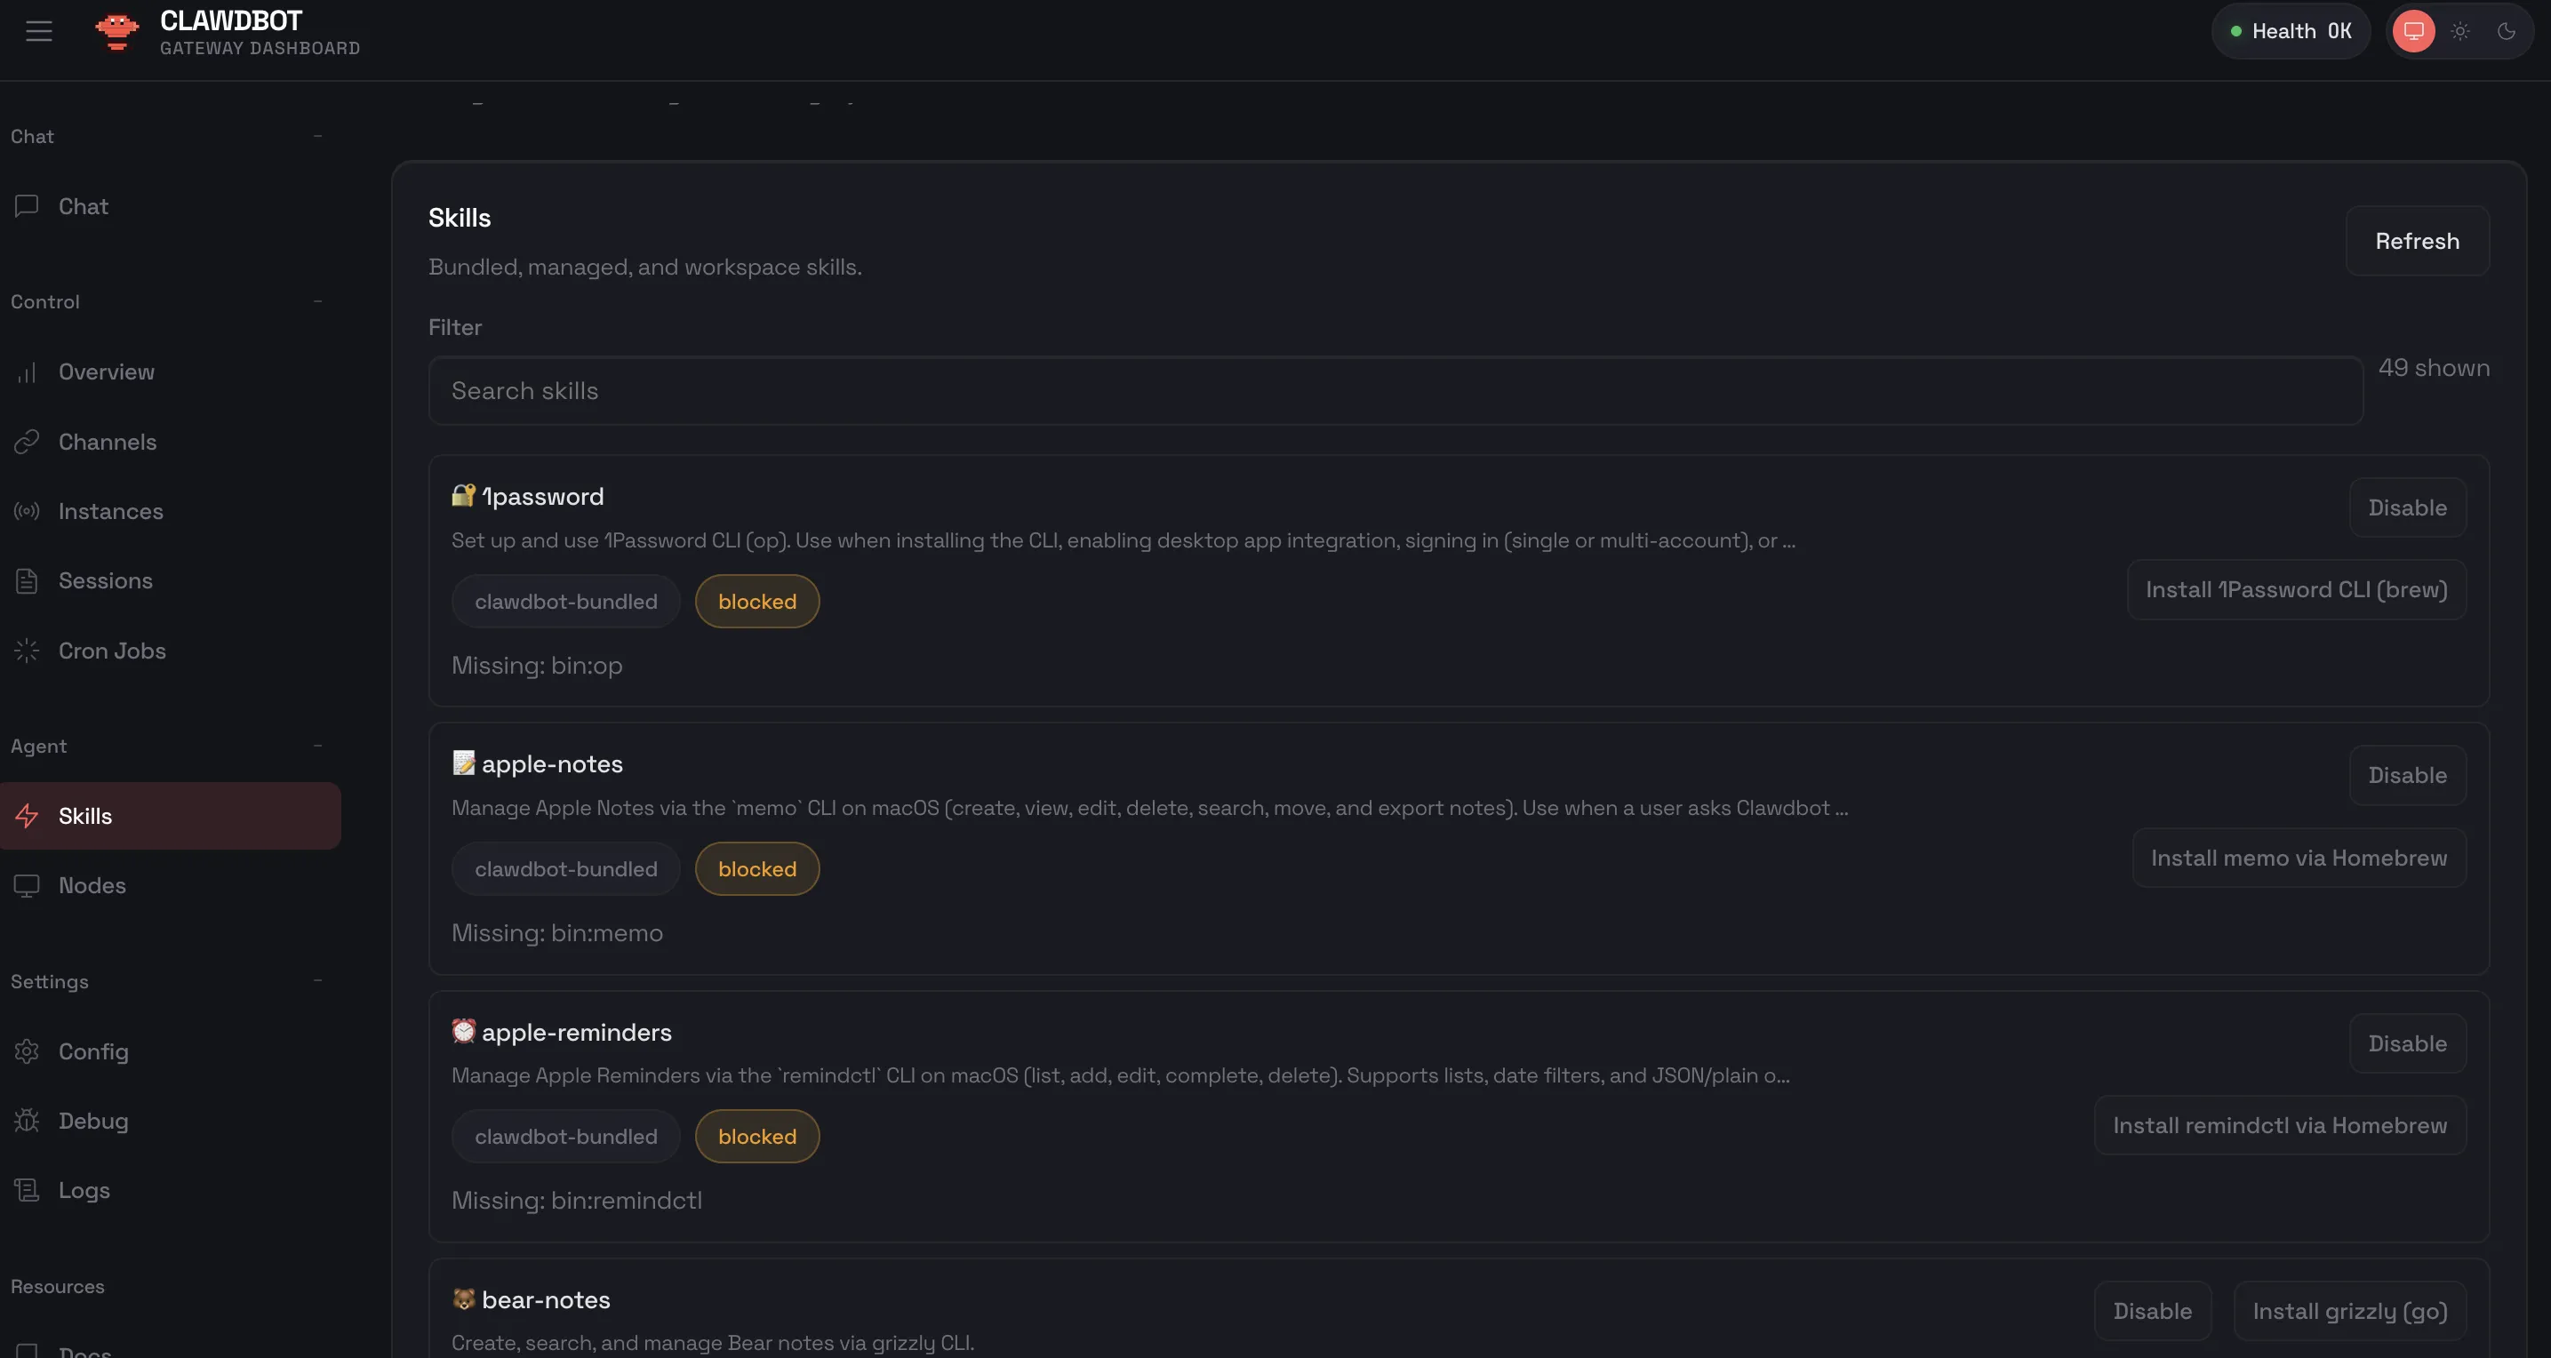Screen dimensions: 2551x1358
Task: Click Install memo via Homebrew
Action: tap(2298, 858)
